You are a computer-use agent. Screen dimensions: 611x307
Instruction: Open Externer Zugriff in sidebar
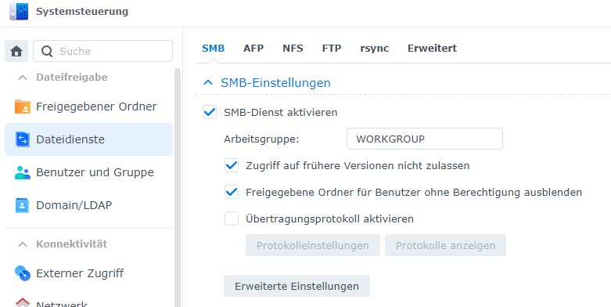coord(89,273)
